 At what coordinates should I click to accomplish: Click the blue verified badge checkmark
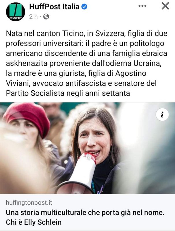pos(84,7)
